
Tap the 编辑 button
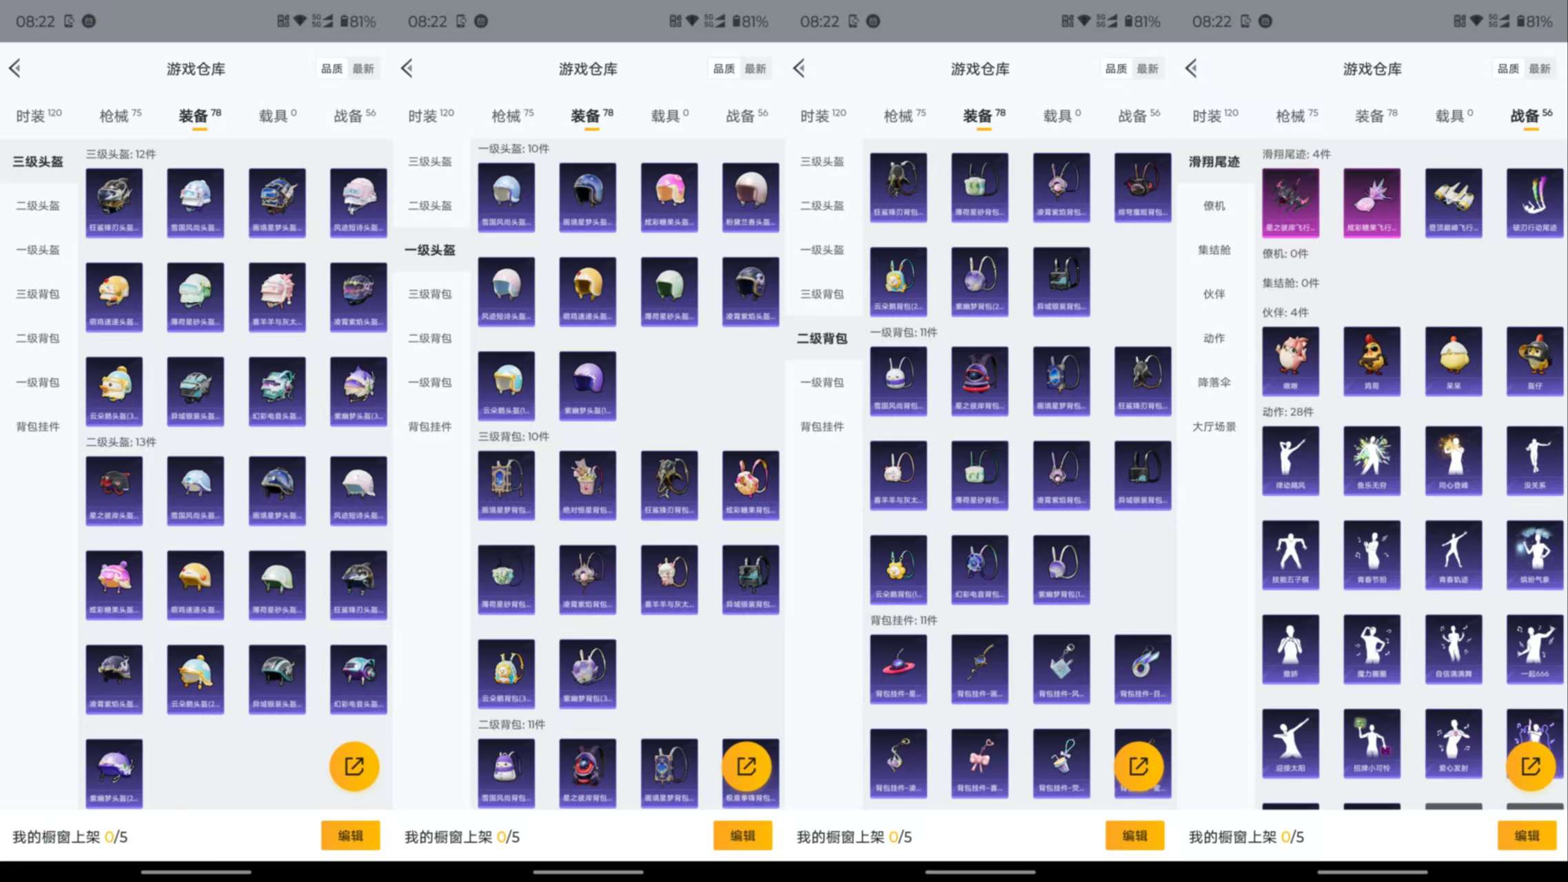[x=350, y=836]
